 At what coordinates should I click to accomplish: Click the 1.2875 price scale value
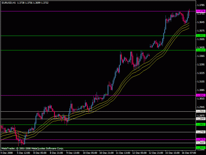click(201, 115)
